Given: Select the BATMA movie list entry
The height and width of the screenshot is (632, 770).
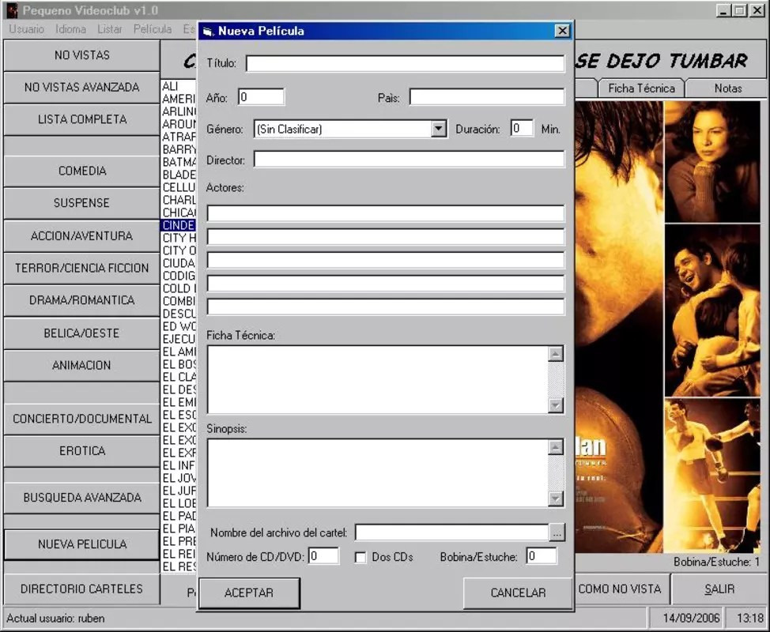Looking at the screenshot, I should (x=179, y=162).
